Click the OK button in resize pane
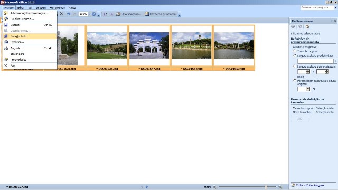 [300, 118]
